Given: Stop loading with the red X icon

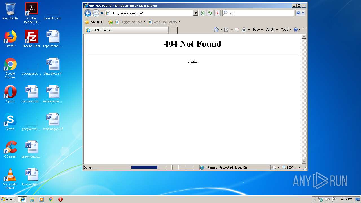Looking at the screenshot, I should (217, 13).
